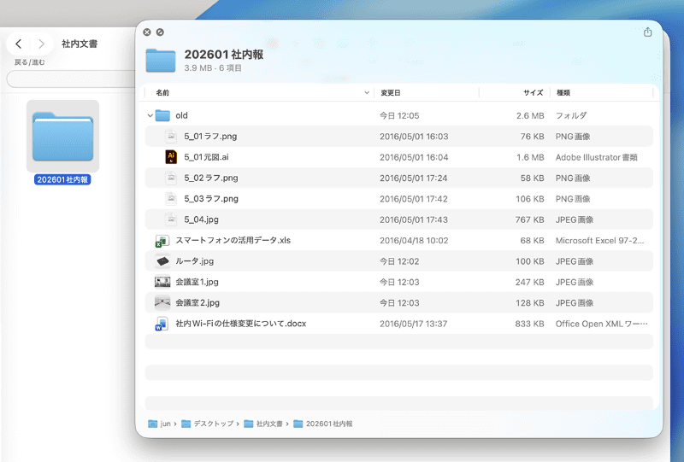Click the 202601社内報 folder icon in path bar
Viewport: 684px width, 462px height.
click(x=298, y=424)
